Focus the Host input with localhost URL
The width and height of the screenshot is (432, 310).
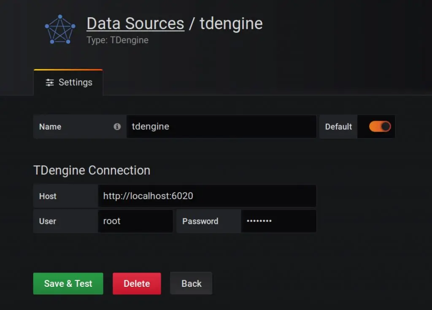(x=207, y=196)
